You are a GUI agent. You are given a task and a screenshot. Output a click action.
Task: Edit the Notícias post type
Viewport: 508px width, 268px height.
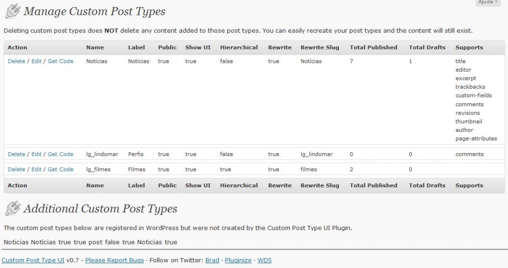click(x=36, y=61)
